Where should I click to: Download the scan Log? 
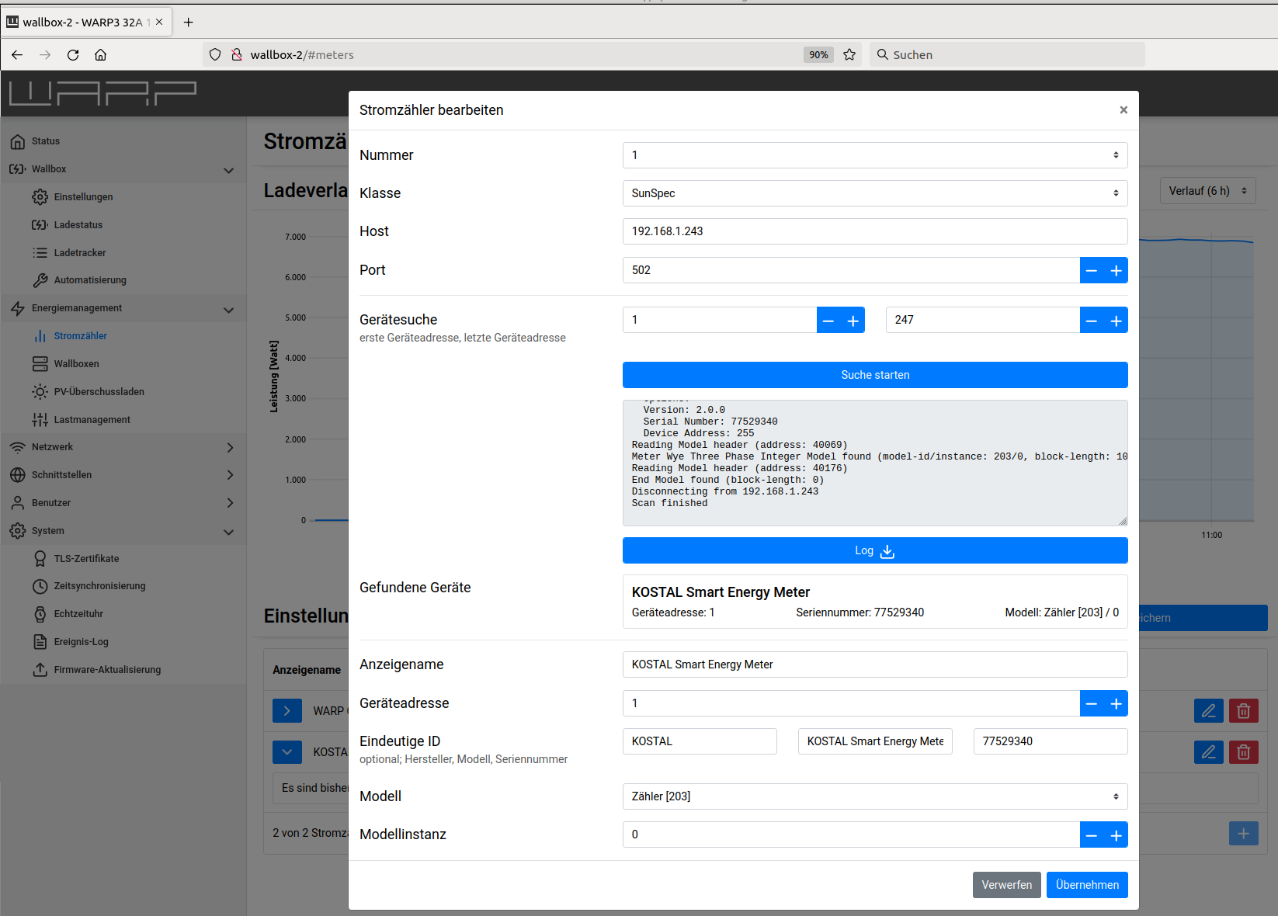coord(875,550)
